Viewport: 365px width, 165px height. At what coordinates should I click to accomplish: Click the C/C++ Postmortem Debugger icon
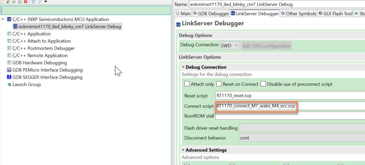pos(9,48)
